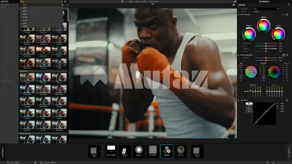292x164 pixels.
Task: Click the scopes icon left of CONTROLS
Action: point(235,2)
